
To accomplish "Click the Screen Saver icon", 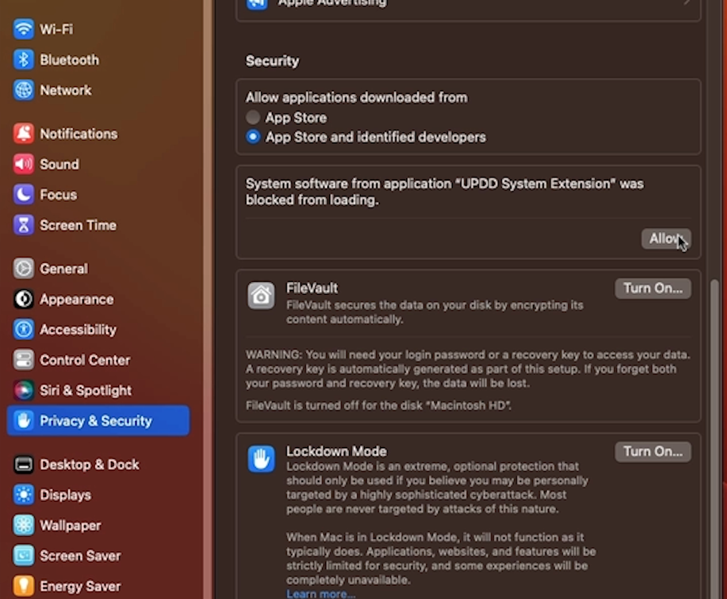I will click(24, 556).
